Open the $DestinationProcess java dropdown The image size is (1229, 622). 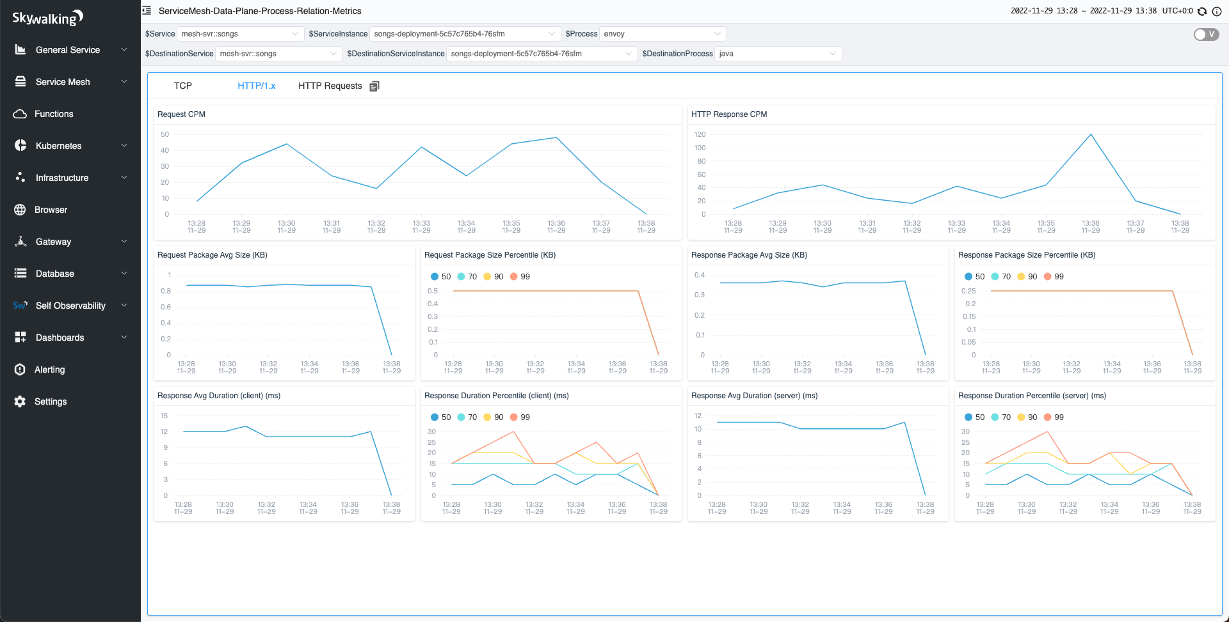[778, 54]
